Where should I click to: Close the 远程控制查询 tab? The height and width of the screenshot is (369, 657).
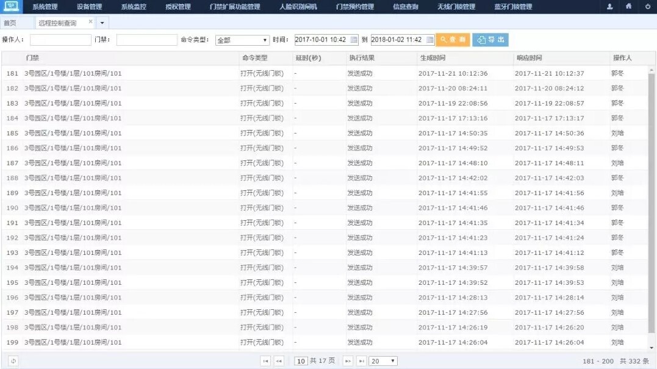pos(91,21)
